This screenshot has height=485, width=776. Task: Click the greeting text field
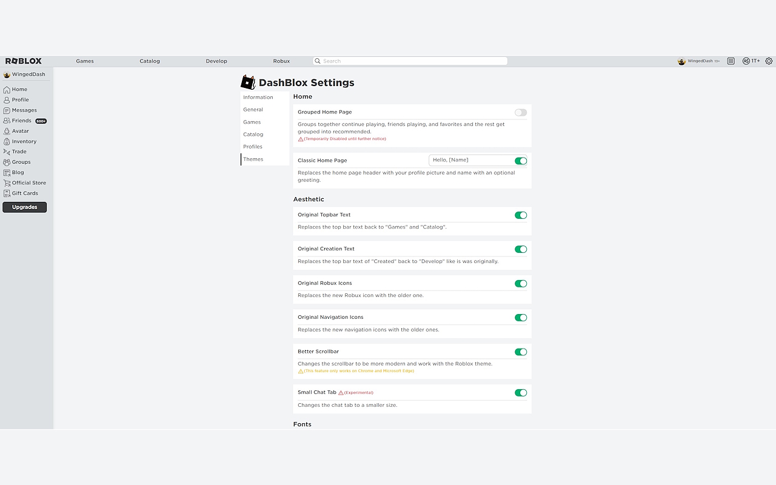(470, 160)
